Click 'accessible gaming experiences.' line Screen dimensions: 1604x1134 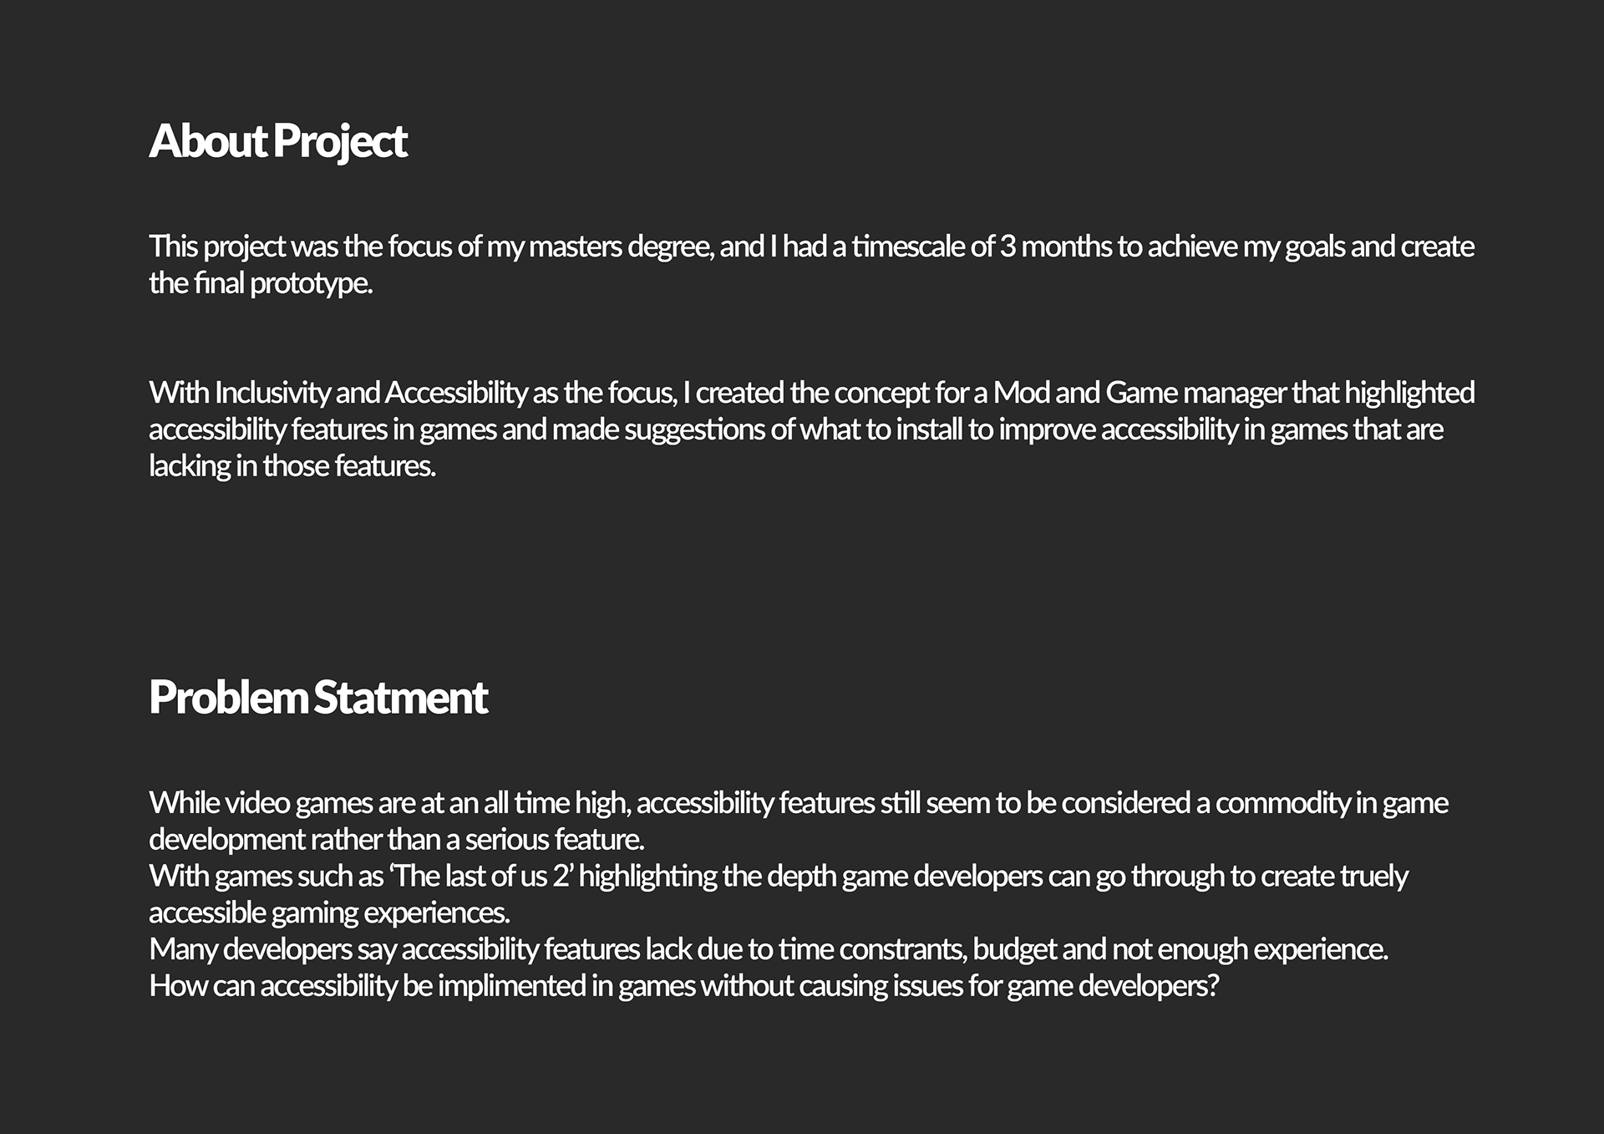(x=329, y=913)
